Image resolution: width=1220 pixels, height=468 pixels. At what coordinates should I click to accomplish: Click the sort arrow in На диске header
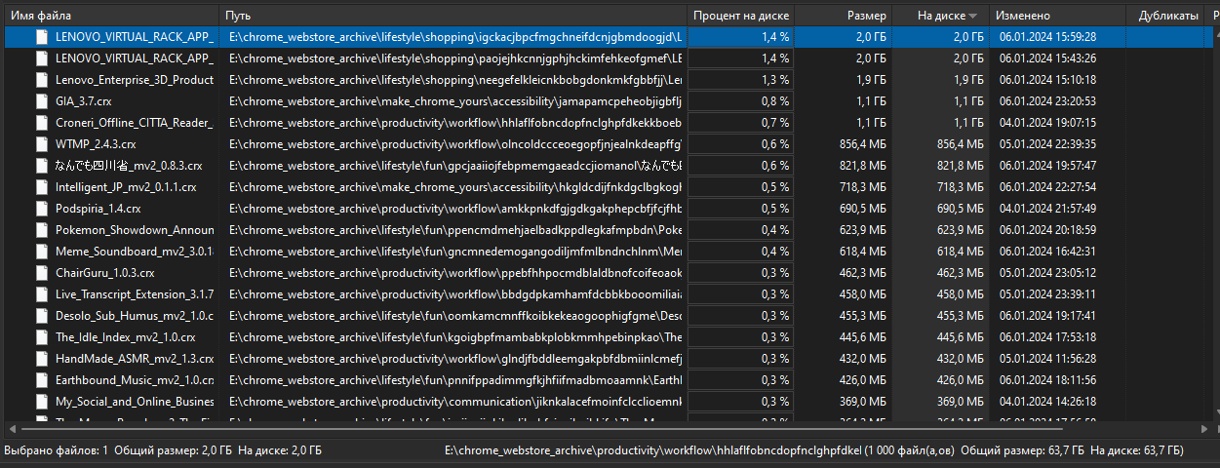tap(972, 17)
